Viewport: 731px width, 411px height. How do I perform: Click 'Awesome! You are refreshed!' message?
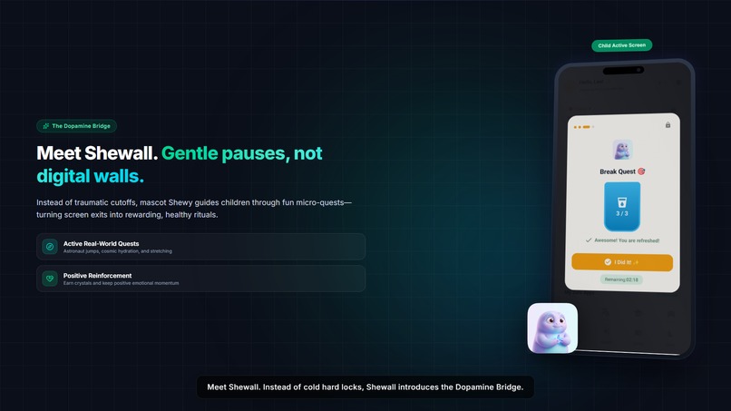[627, 240]
